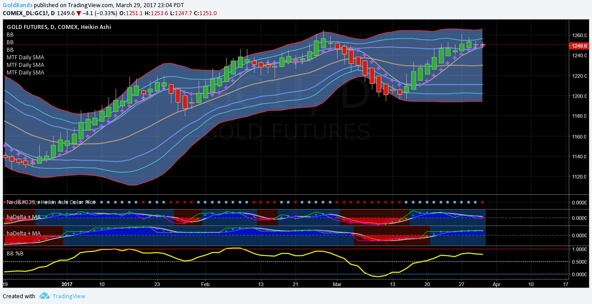Screen dimensions: 592x304
Task: Click the 'Apr' date axis label
Action: [496, 283]
